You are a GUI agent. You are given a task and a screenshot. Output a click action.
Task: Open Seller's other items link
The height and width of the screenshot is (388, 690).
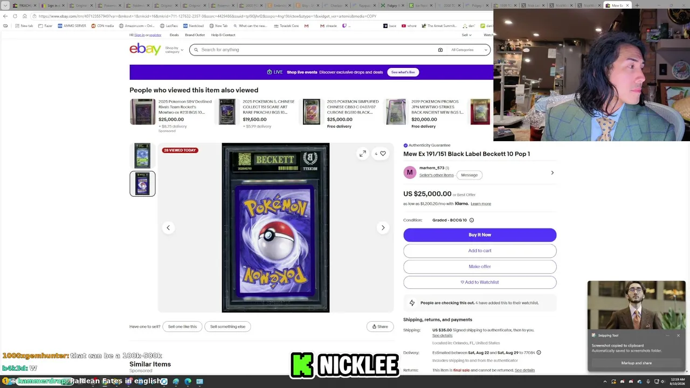(437, 175)
